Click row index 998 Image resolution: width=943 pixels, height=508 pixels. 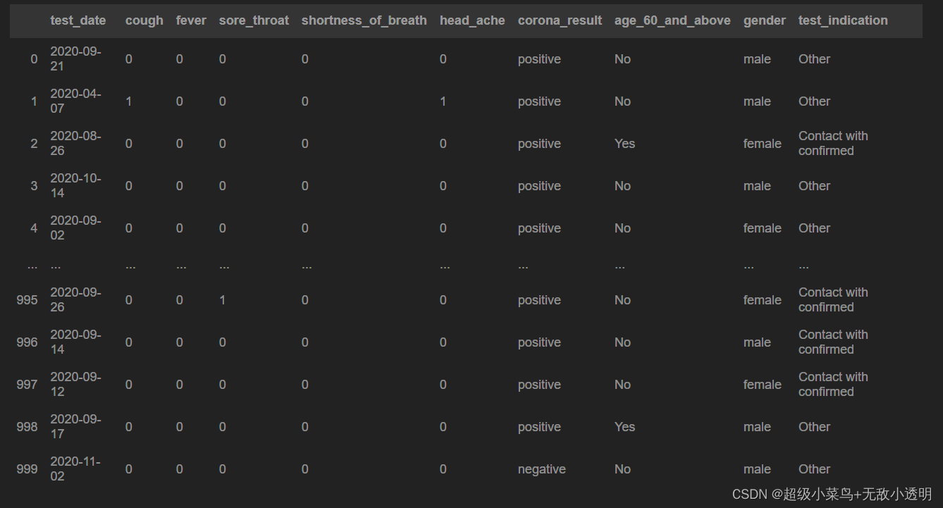[x=27, y=427]
